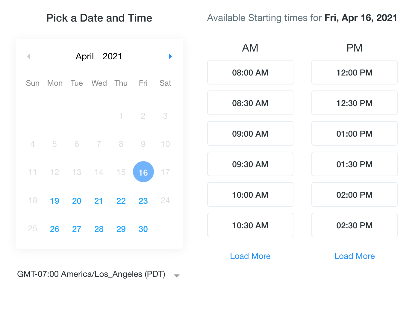
Task: Go to previous month with left arrow
Action: click(29, 56)
